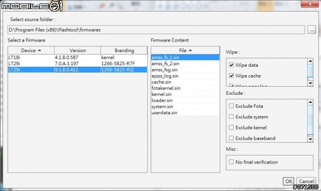Enable Exclude system checkbox
This screenshot has width=321, height=191.
click(x=231, y=117)
